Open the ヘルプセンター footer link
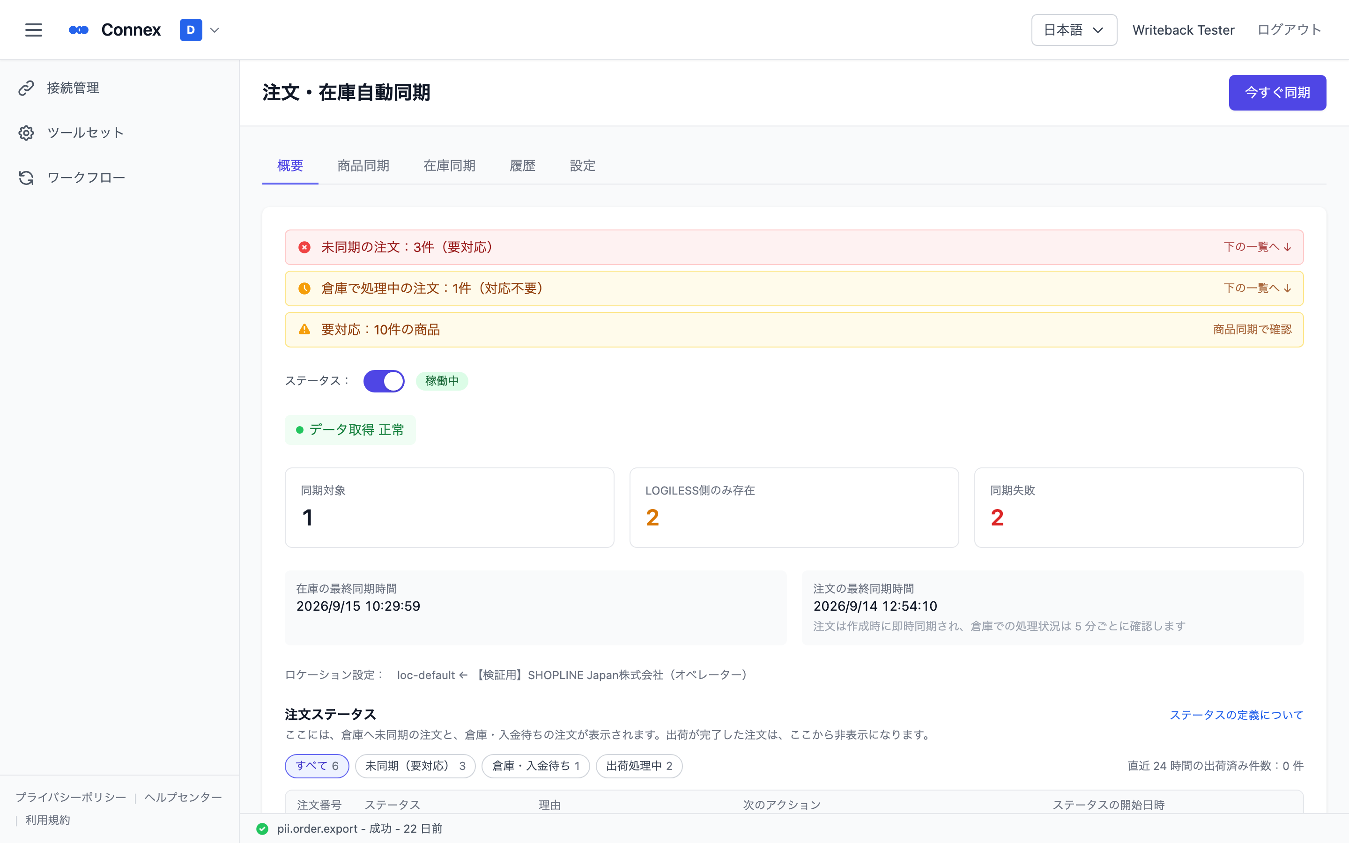This screenshot has height=843, width=1349. pos(183,797)
